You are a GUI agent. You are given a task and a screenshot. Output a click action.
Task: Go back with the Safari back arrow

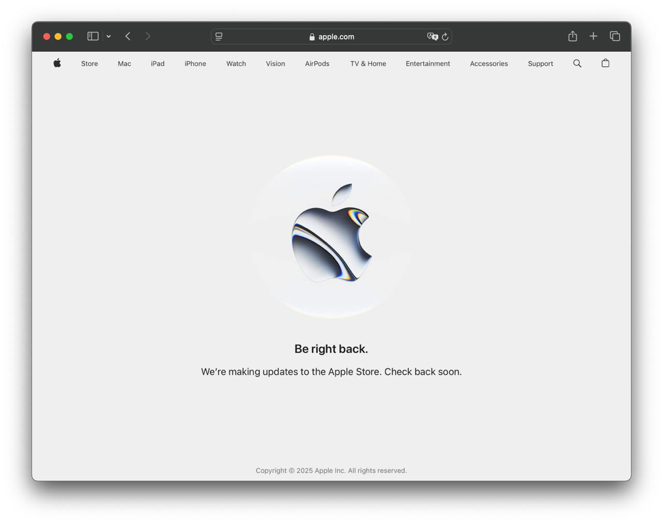click(128, 36)
